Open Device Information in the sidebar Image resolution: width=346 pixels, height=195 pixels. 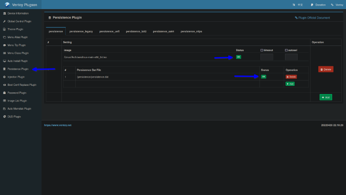[x=18, y=13]
